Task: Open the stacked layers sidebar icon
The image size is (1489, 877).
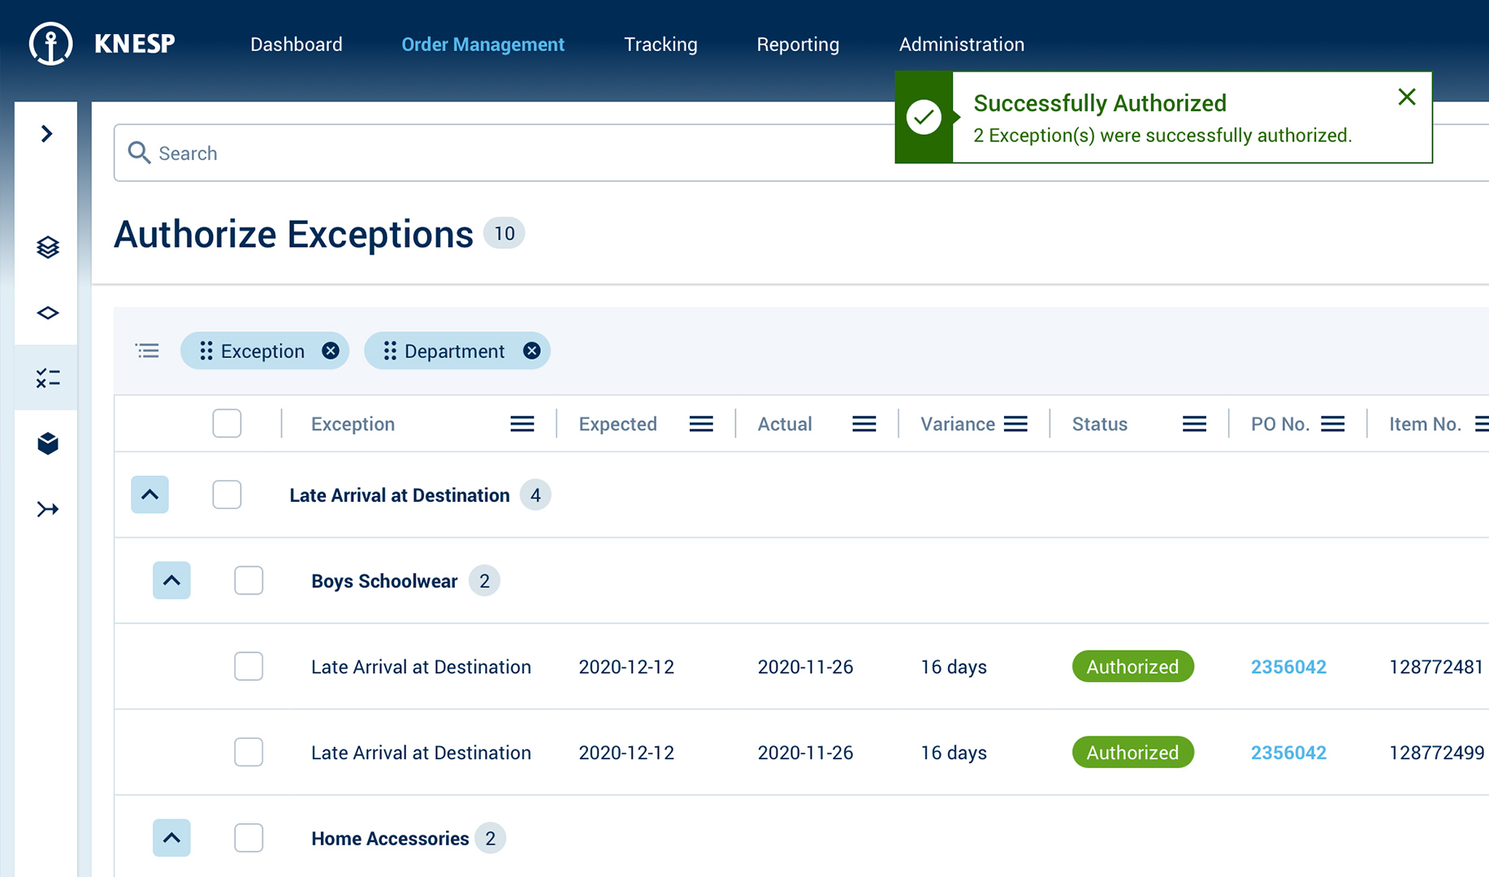Action: 47,247
